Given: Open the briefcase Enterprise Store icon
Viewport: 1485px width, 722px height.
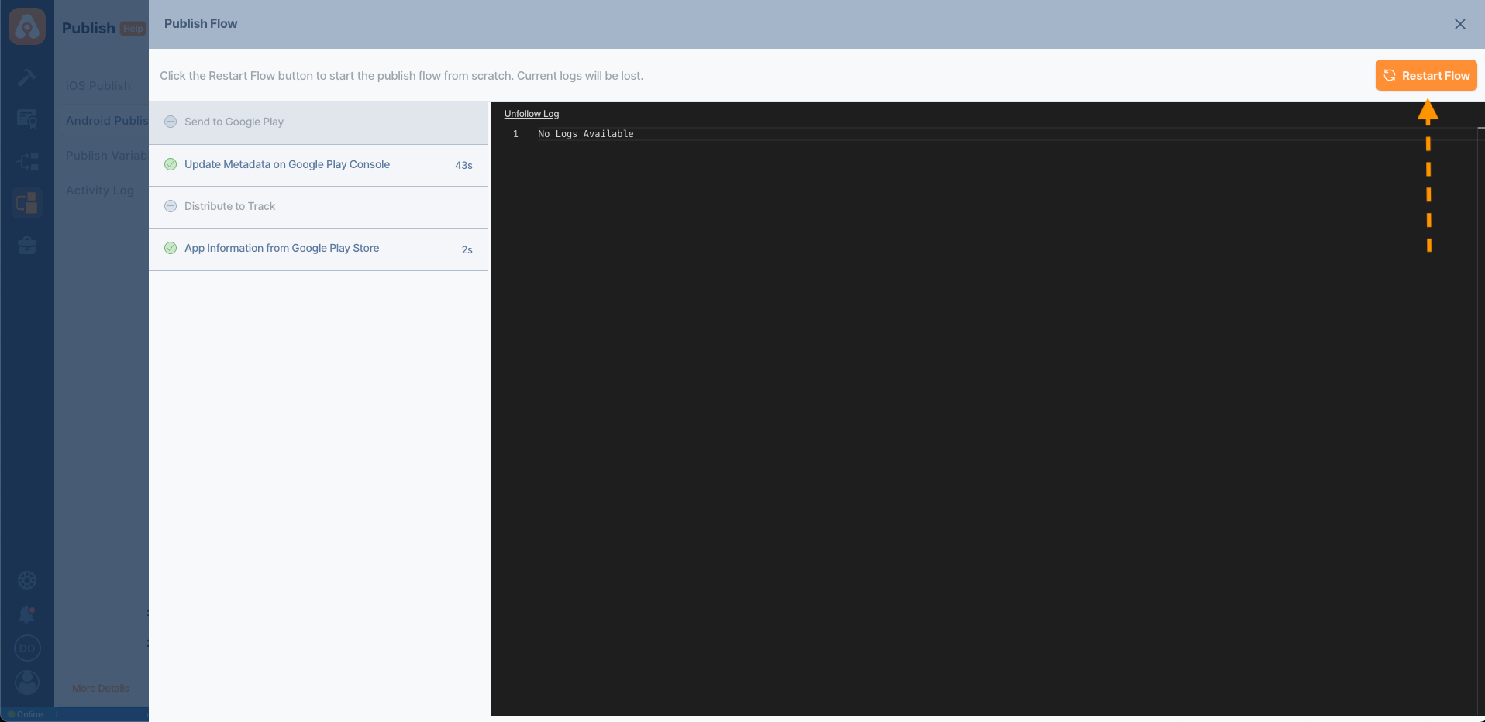Looking at the screenshot, I should point(27,246).
